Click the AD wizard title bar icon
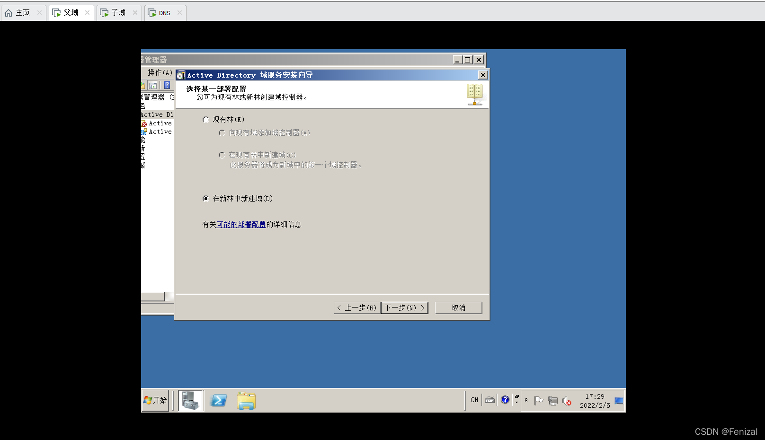Image resolution: width=765 pixels, height=440 pixels. (x=181, y=75)
